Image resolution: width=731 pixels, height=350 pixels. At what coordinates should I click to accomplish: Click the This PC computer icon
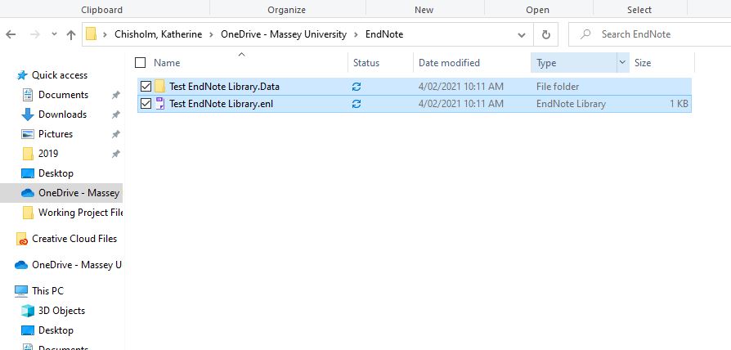(21, 291)
